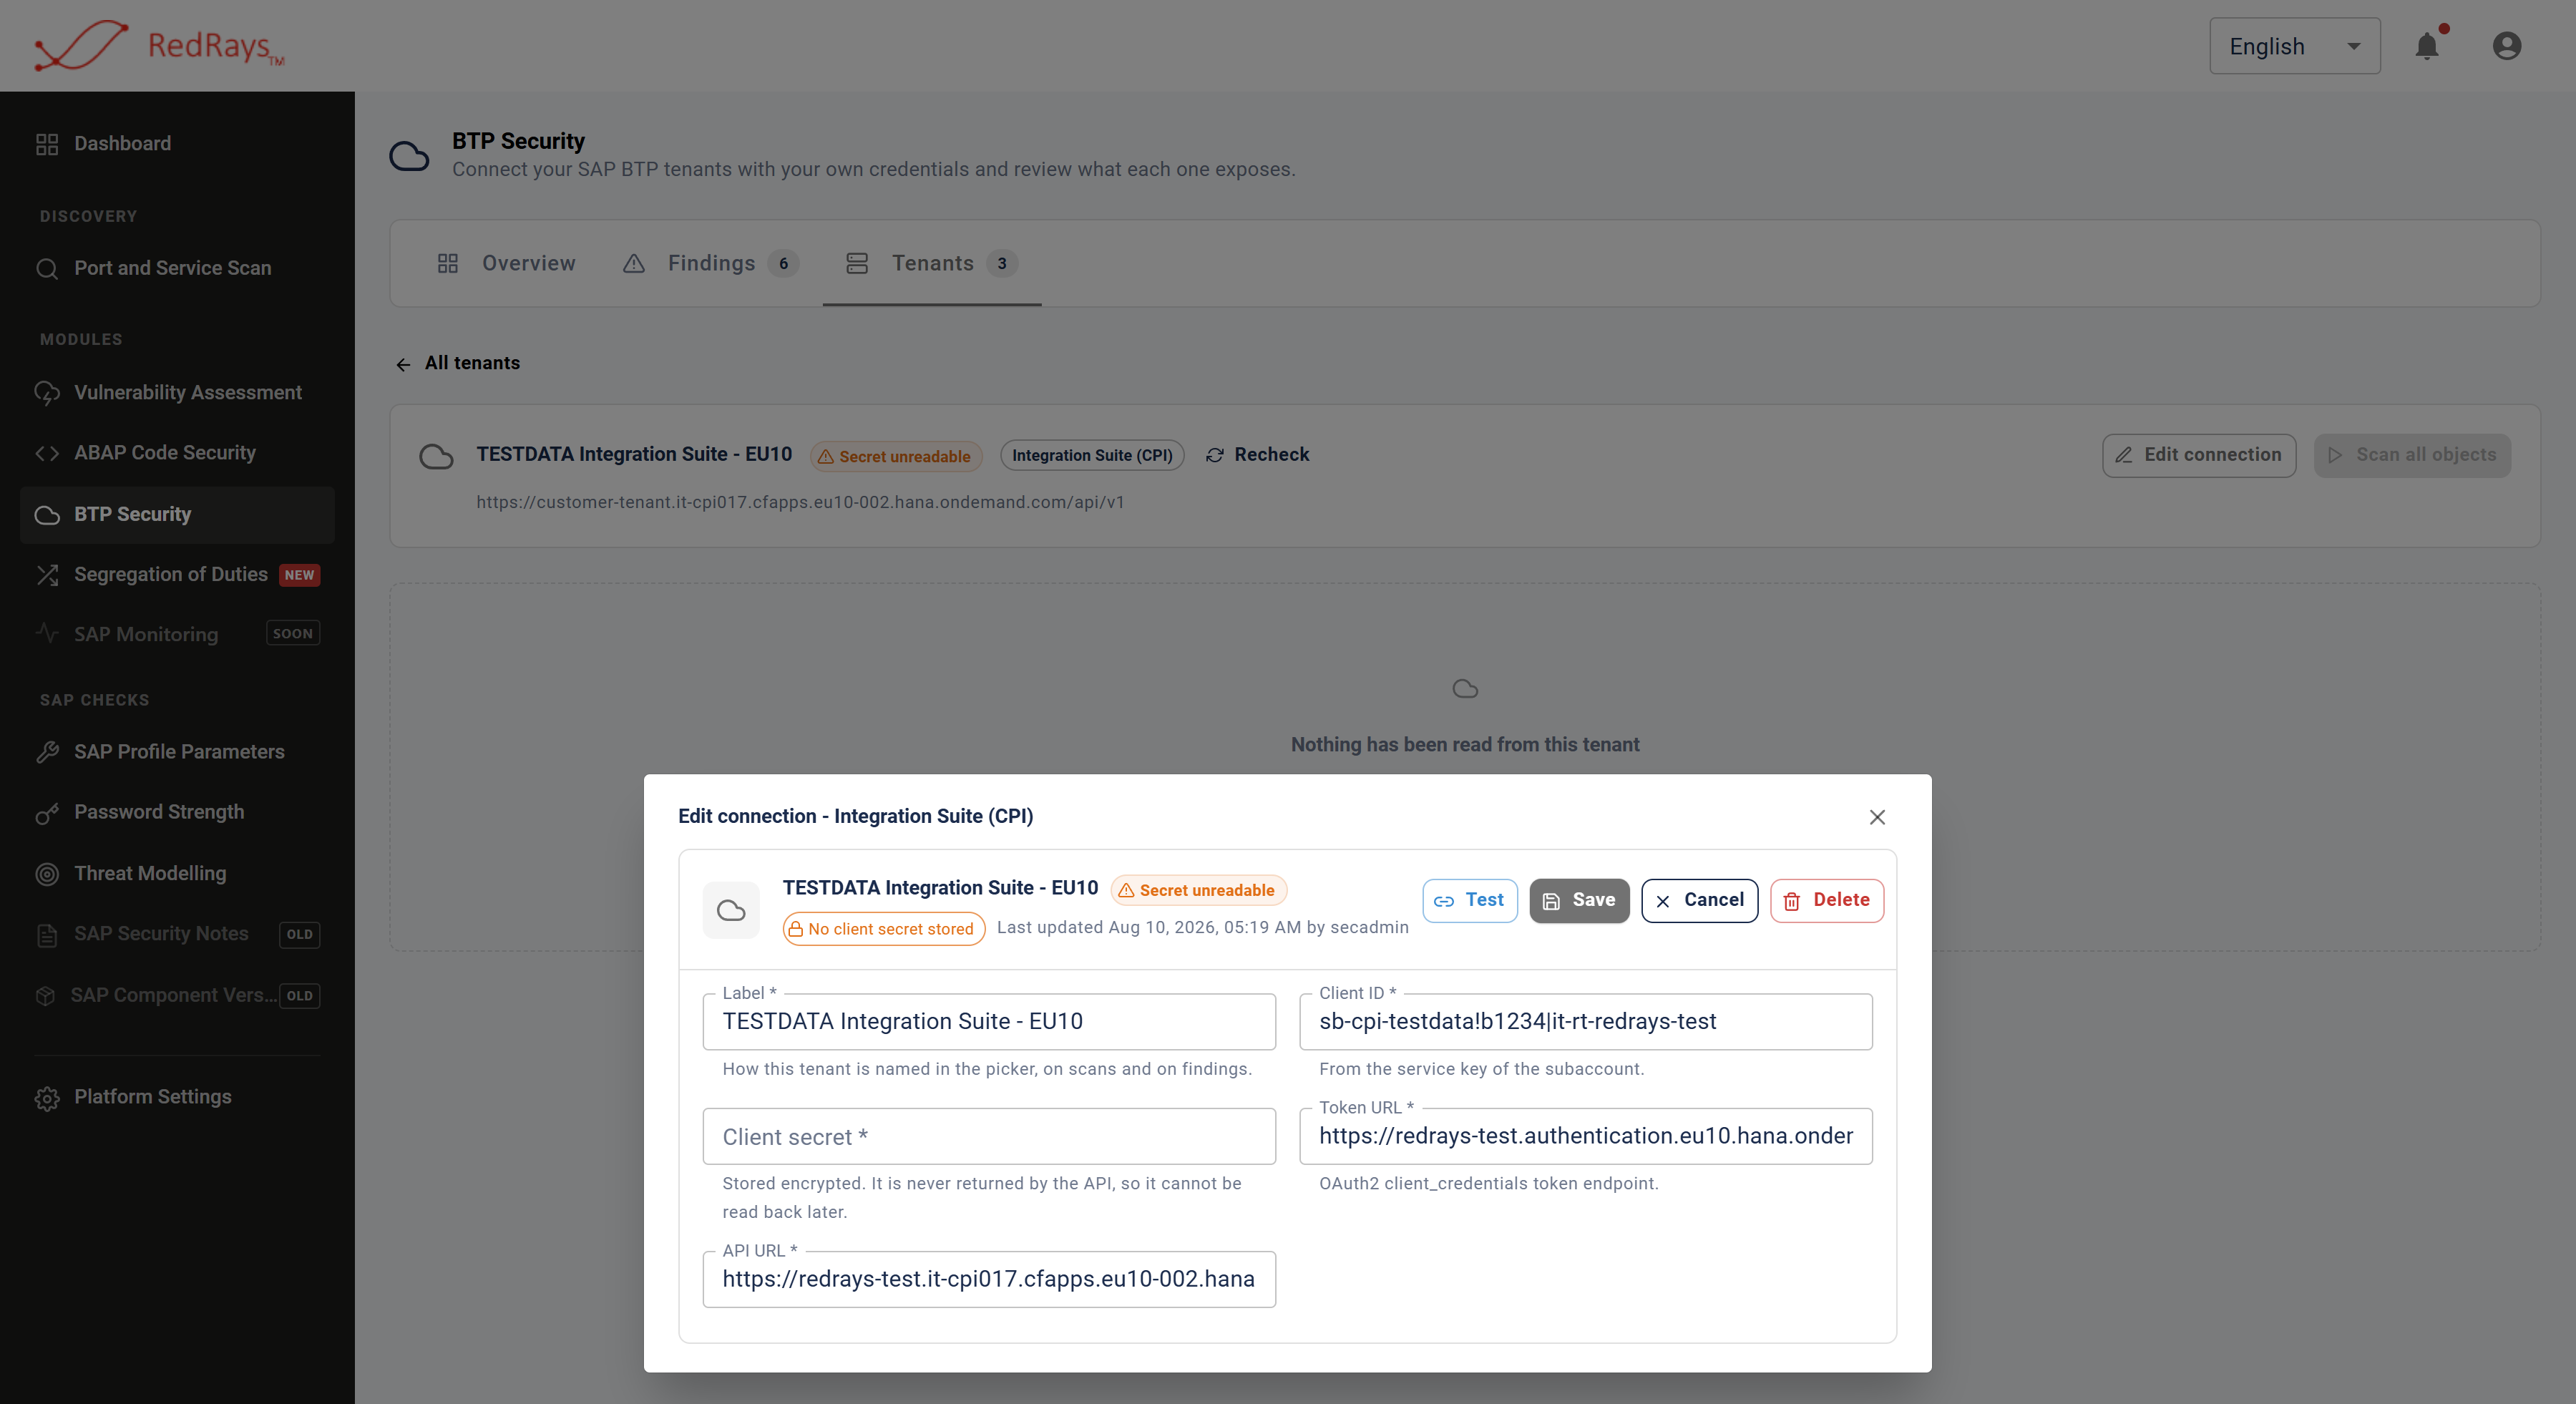Screen dimensions: 2576x1404
Task: Switch to the Overview tab
Action: (506, 263)
